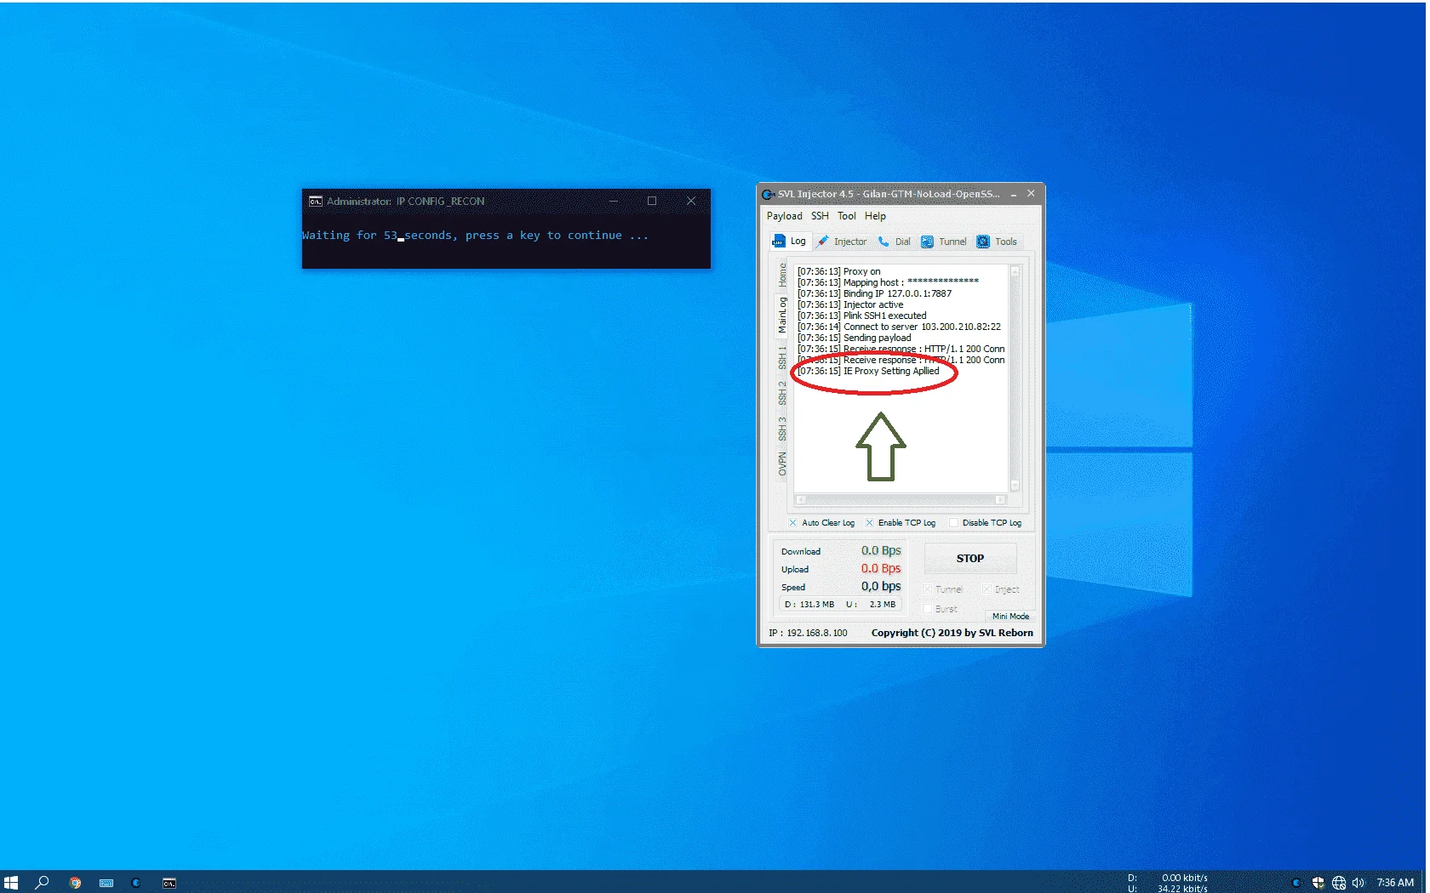Open the Payload menu

(x=784, y=216)
